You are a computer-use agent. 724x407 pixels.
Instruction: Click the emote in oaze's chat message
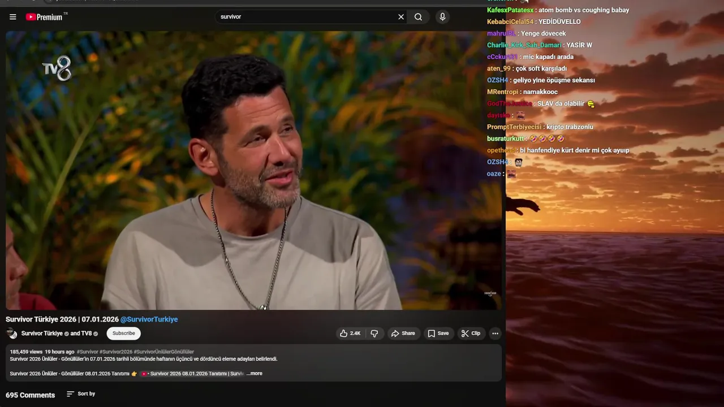(511, 174)
